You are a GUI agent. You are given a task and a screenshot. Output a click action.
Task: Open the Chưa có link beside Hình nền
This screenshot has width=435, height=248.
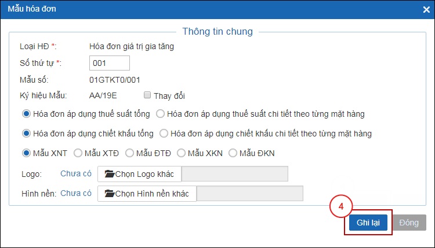point(76,193)
